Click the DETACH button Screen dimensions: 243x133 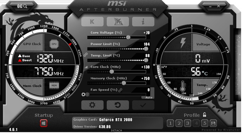coord(117,130)
